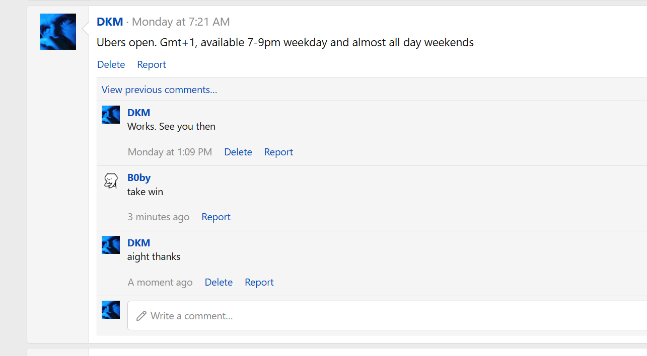This screenshot has height=356, width=647.
Task: Delete the 'aight thanks' comment
Action: 219,282
